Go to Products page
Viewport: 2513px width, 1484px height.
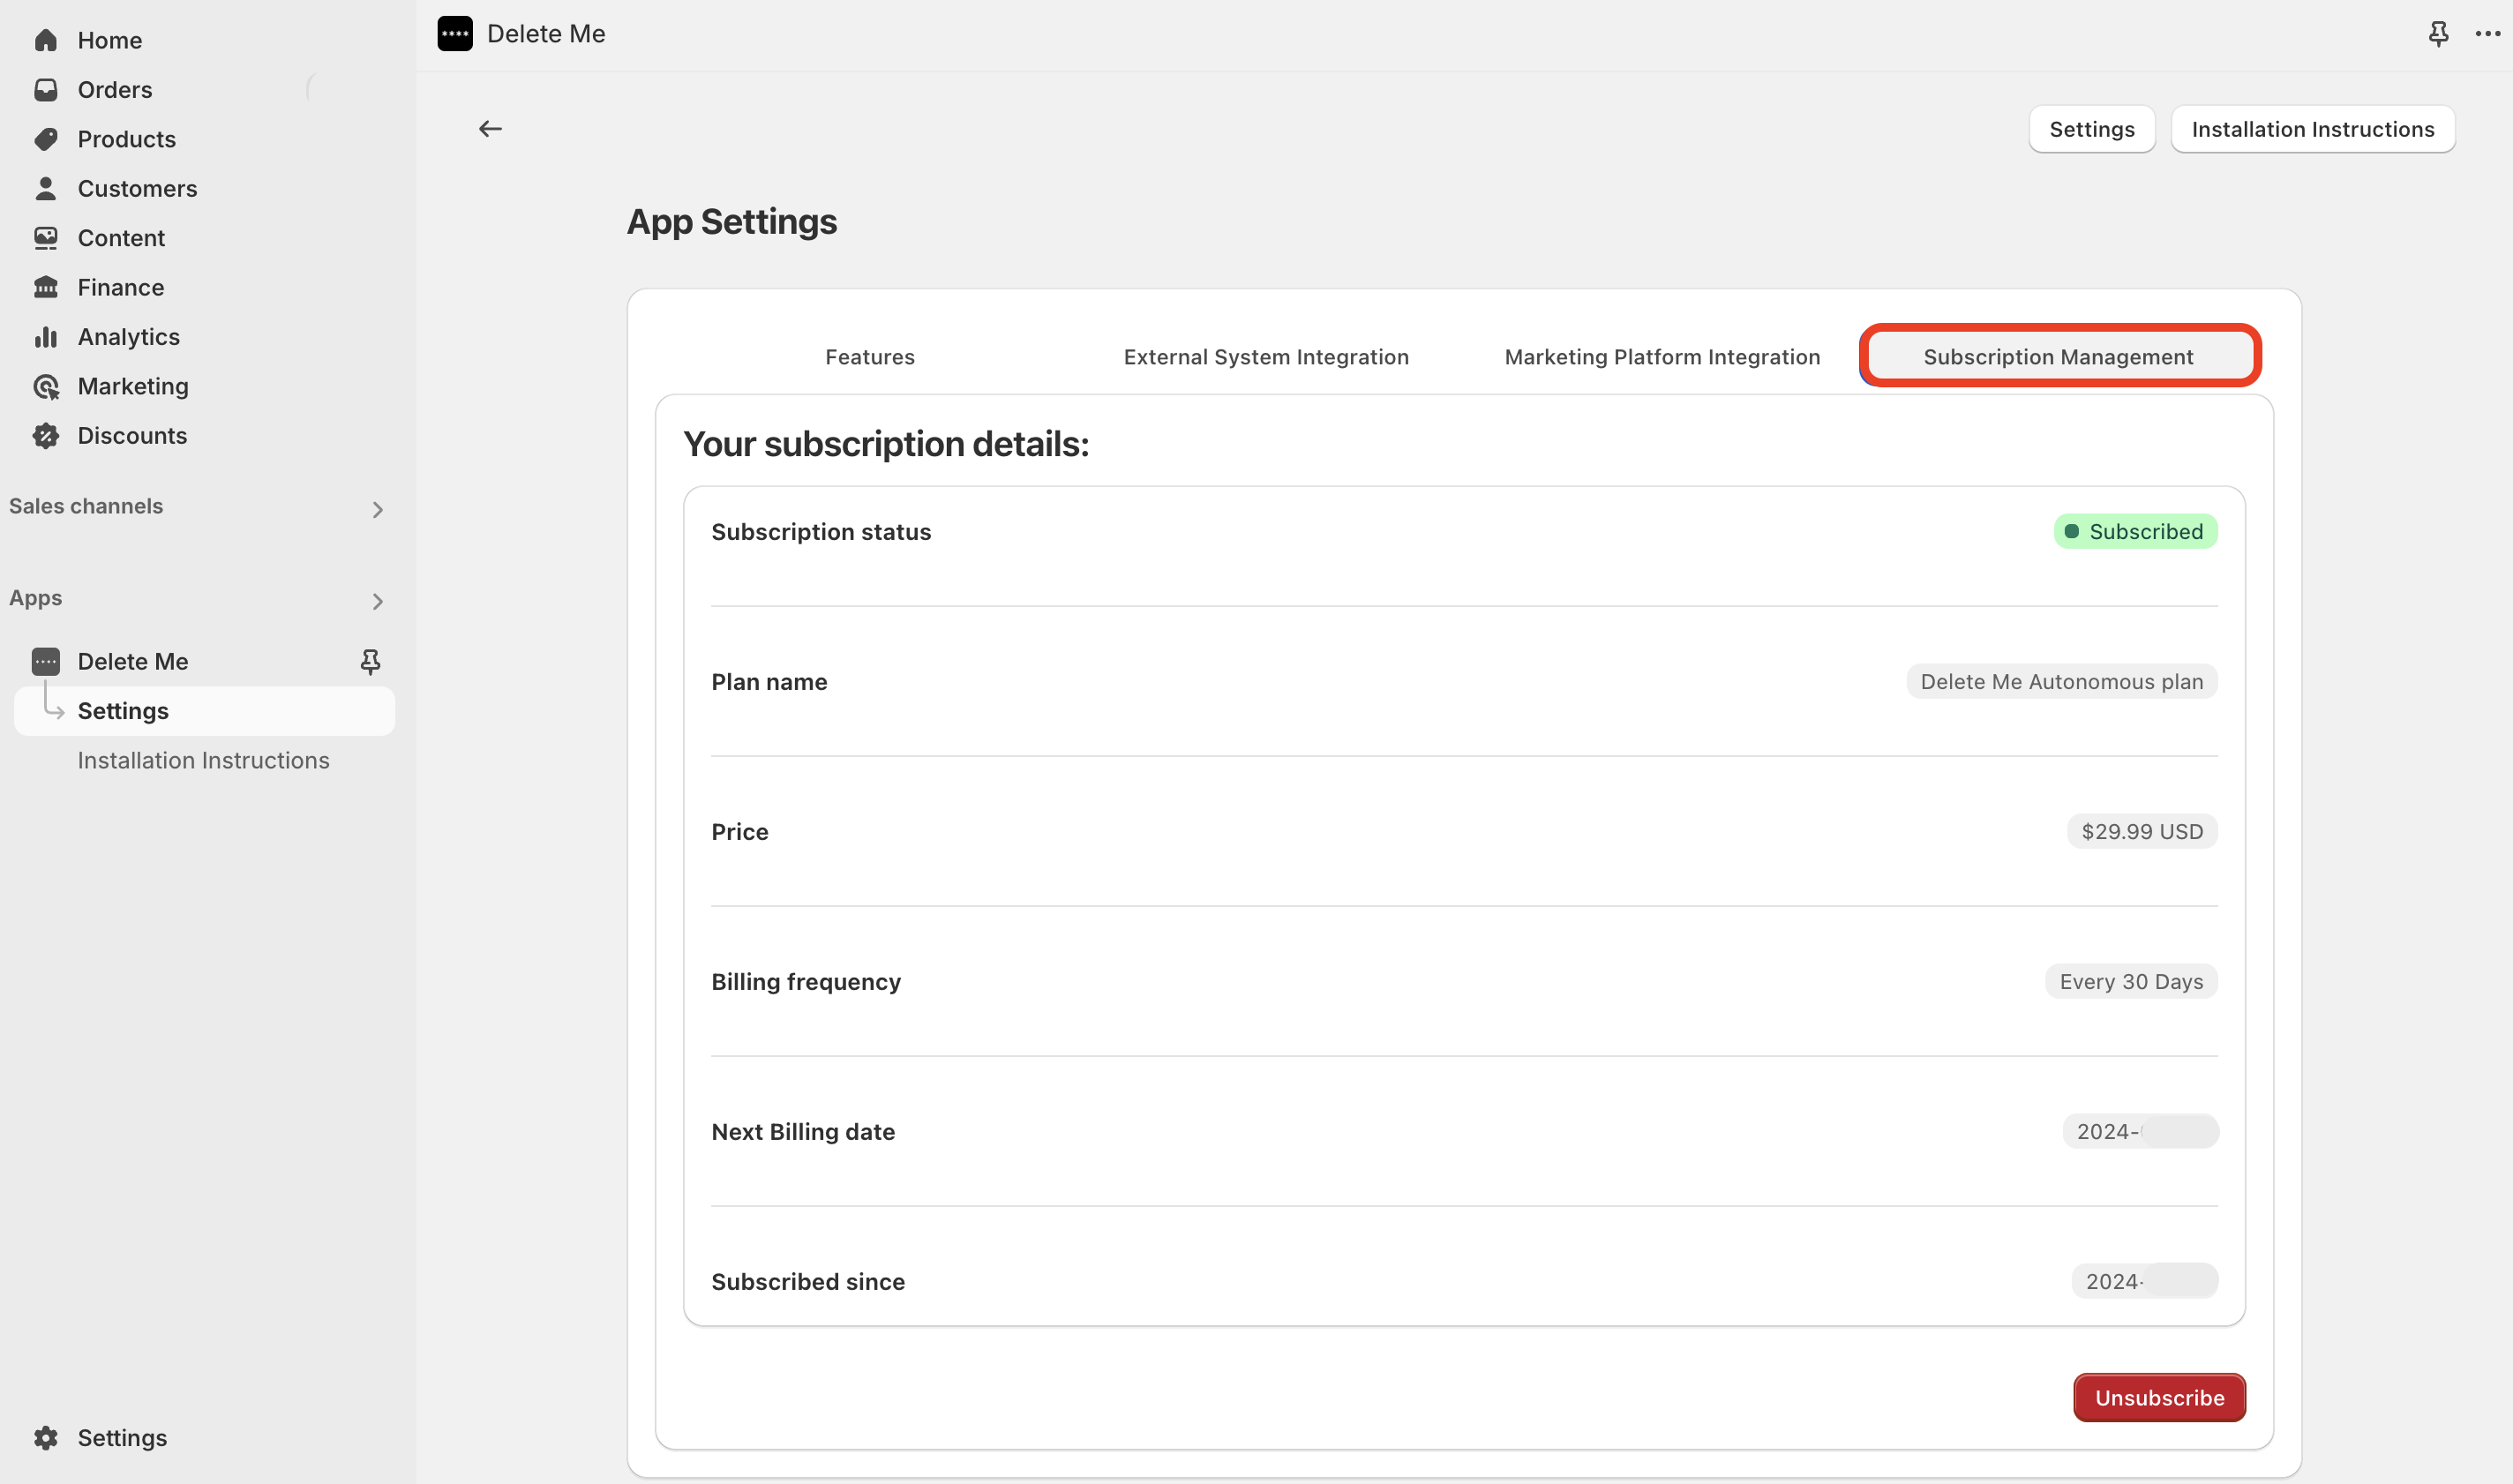tap(127, 139)
